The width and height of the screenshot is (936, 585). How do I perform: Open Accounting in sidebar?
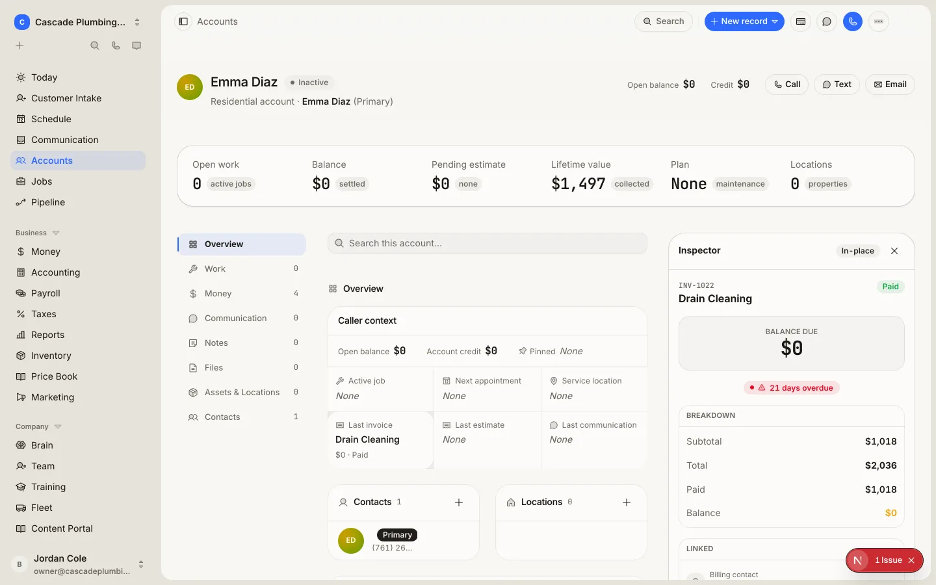[x=78, y=272]
